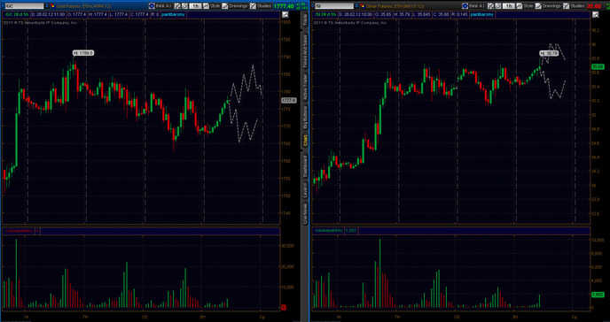Expand the /GC symbol dropdown arrow
Viewport: 610px width, 322px height.
tap(47, 6)
